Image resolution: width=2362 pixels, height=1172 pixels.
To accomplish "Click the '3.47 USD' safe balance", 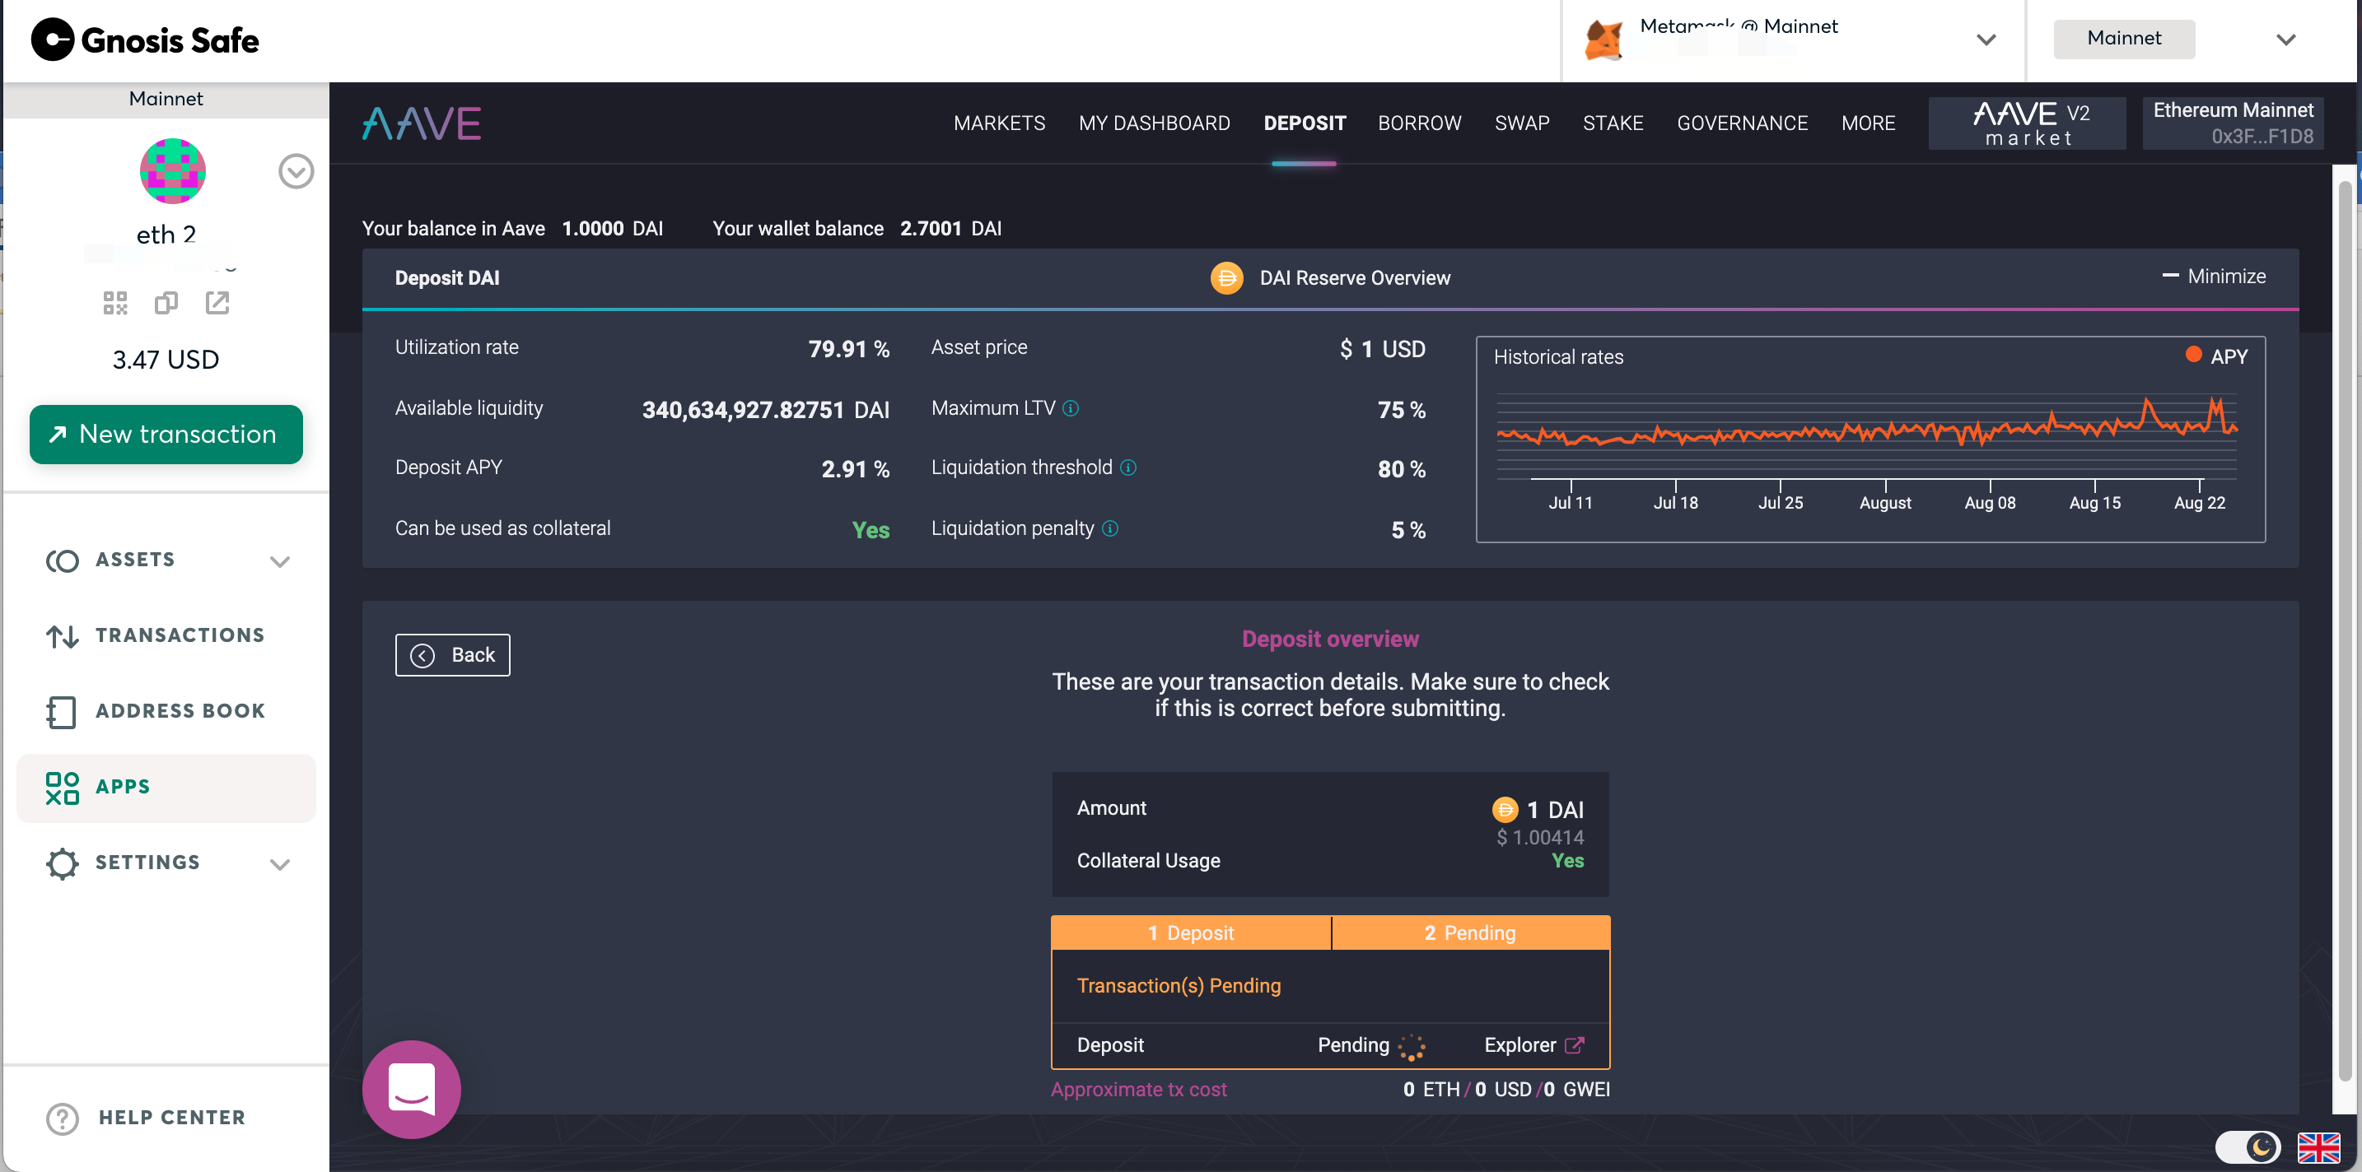I will pos(166,360).
